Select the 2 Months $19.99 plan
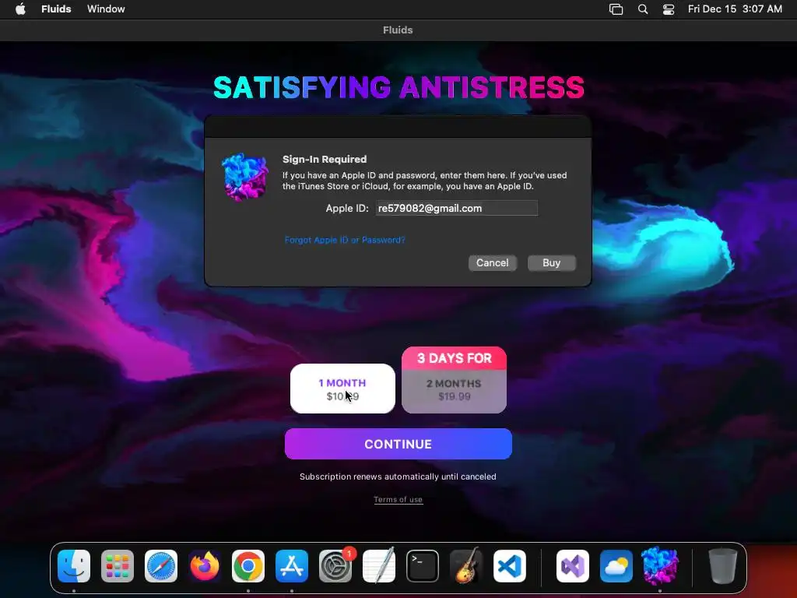 point(454,391)
